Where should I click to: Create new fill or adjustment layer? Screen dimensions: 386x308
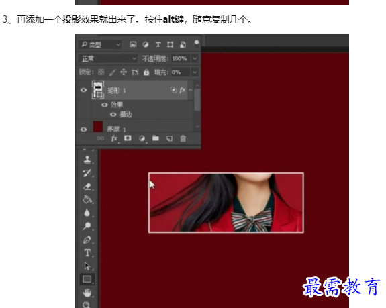click(142, 138)
